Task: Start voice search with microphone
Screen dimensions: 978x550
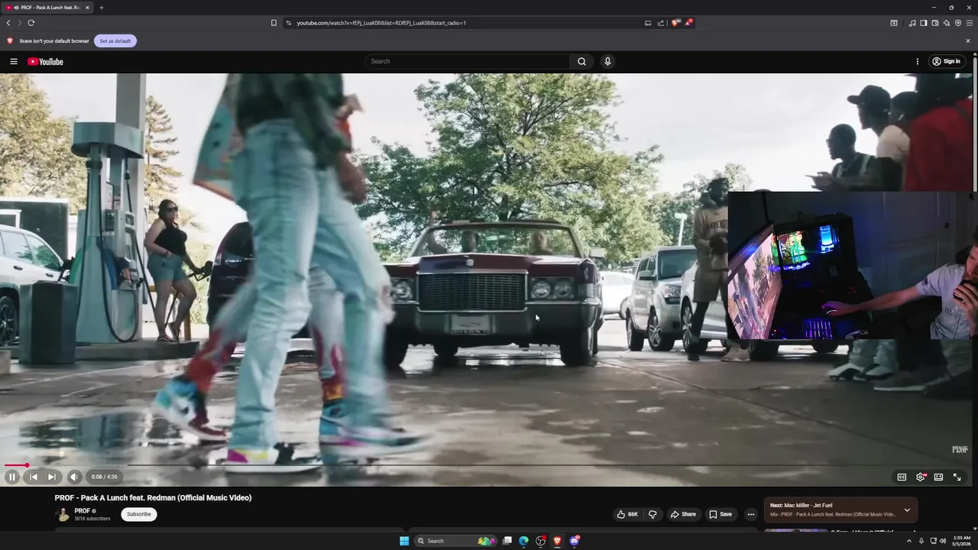Action: [607, 61]
